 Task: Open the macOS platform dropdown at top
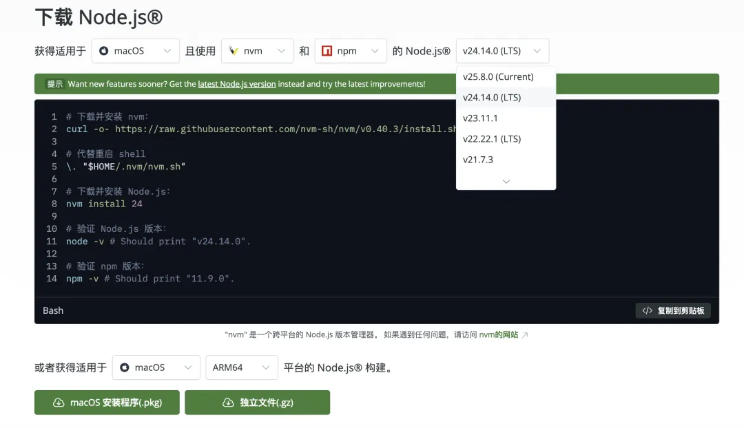coord(135,51)
